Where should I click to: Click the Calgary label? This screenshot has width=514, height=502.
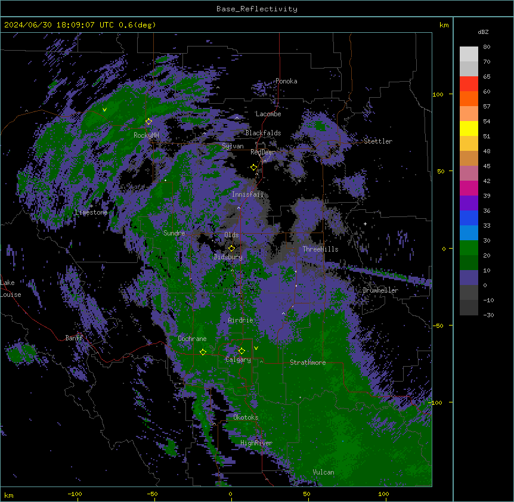(x=238, y=360)
